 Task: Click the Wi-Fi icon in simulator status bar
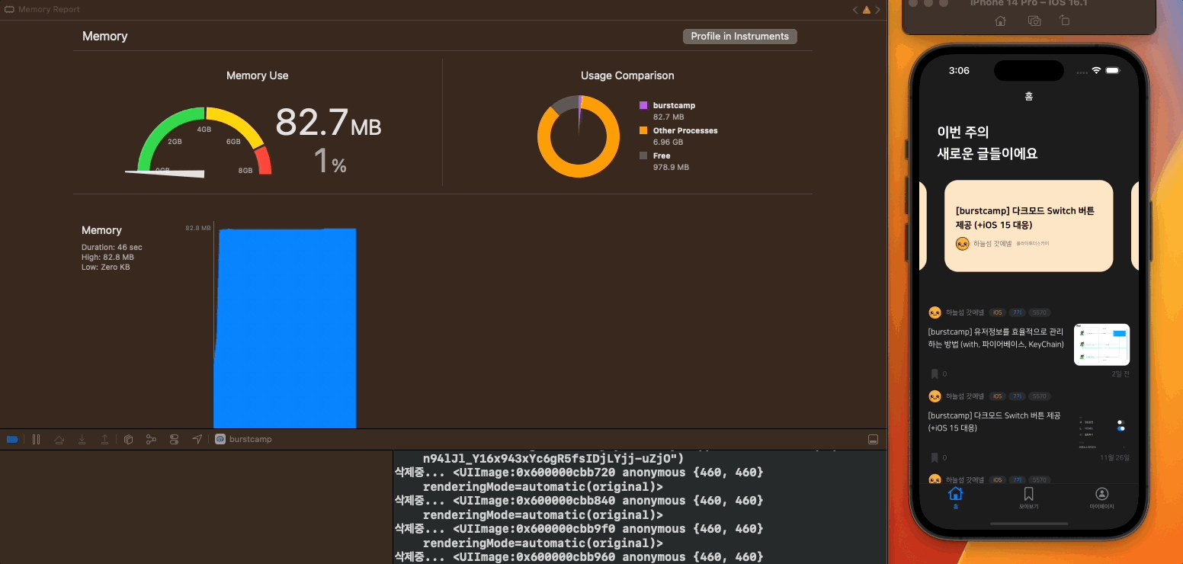pyautogui.click(x=1096, y=70)
